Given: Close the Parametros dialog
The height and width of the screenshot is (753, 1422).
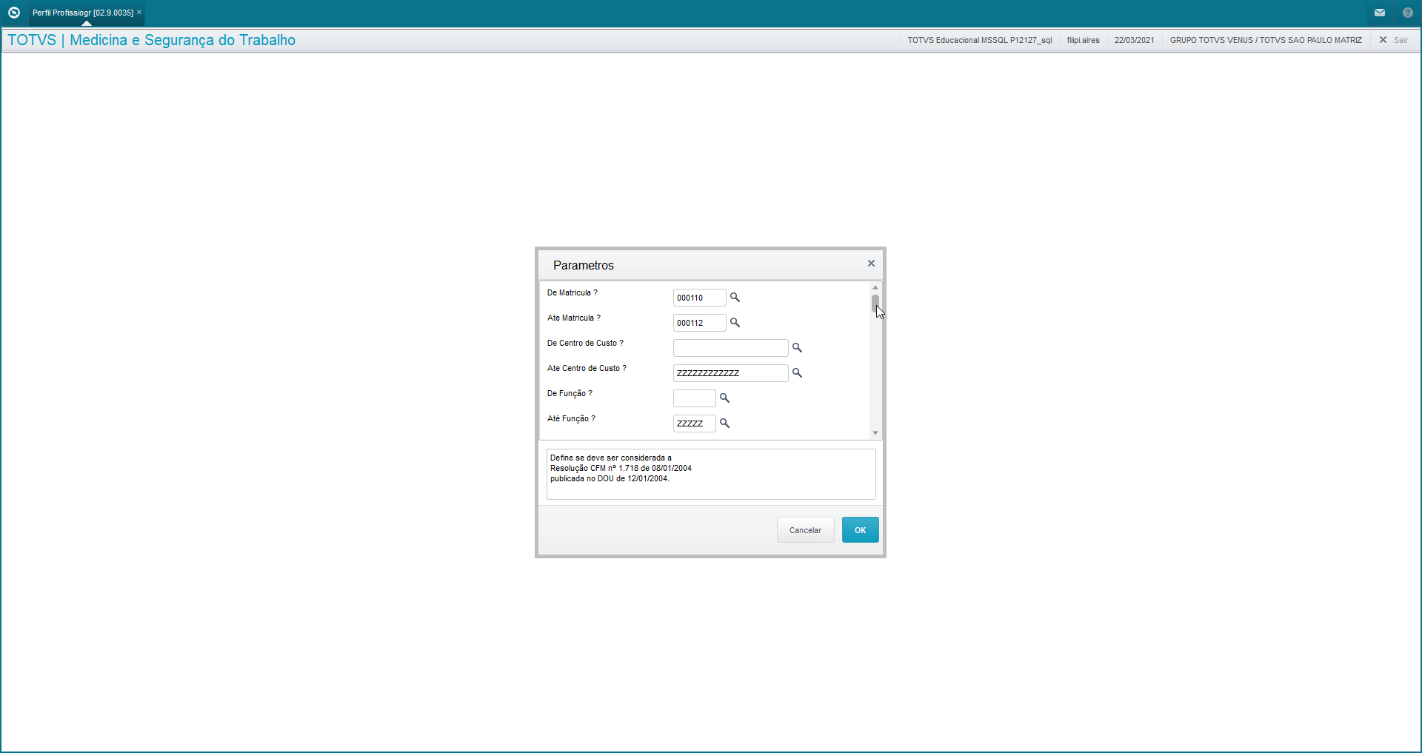Looking at the screenshot, I should (x=871, y=264).
